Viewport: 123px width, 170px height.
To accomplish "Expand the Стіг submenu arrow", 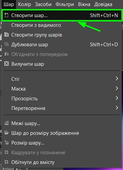I will click(117, 79).
